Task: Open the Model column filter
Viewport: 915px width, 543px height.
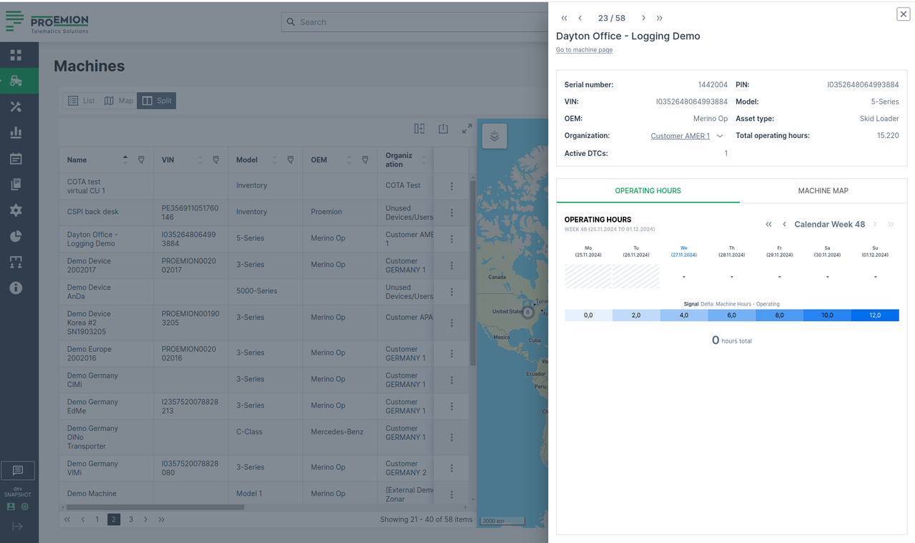Action: pos(290,160)
